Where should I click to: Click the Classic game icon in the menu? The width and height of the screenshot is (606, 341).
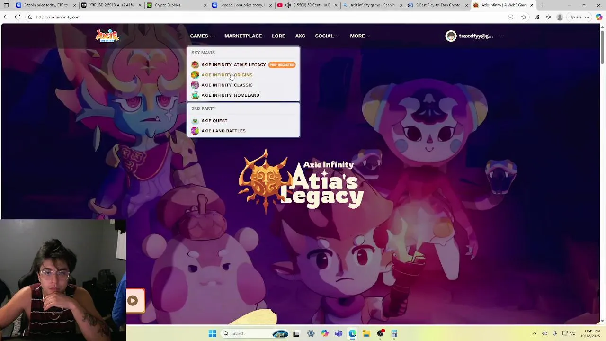pyautogui.click(x=195, y=85)
